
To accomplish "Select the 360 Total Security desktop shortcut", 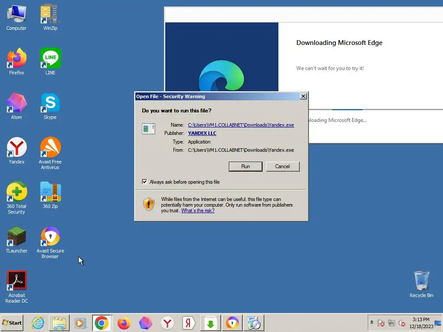I will click(x=16, y=198).
